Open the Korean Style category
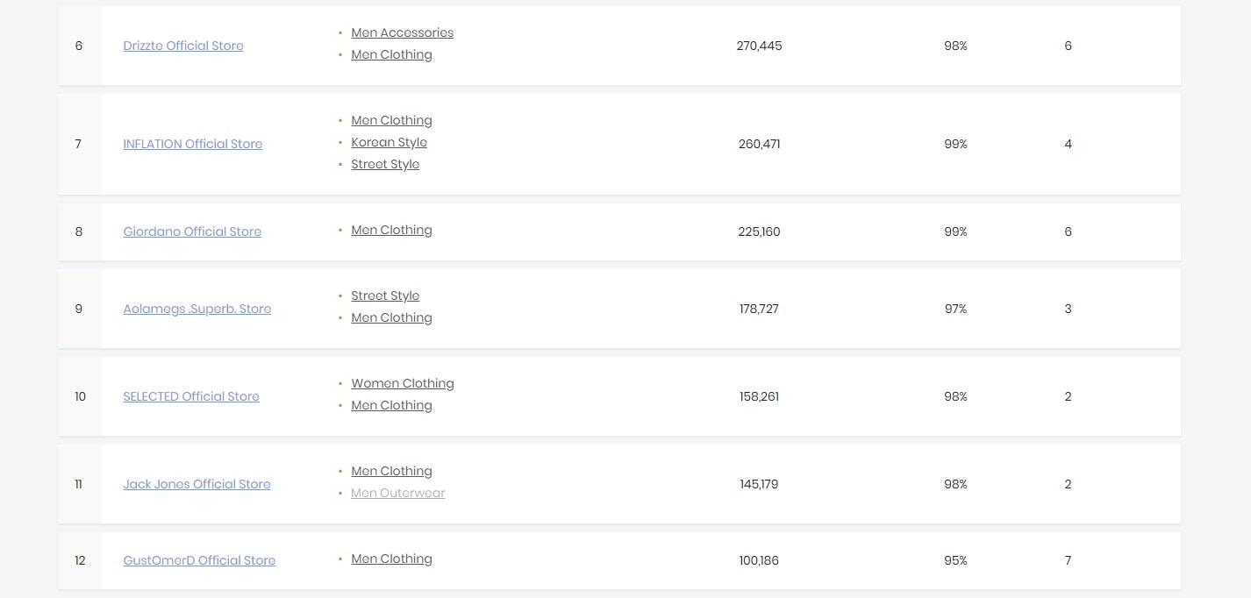Image resolution: width=1251 pixels, height=598 pixels. tap(389, 142)
